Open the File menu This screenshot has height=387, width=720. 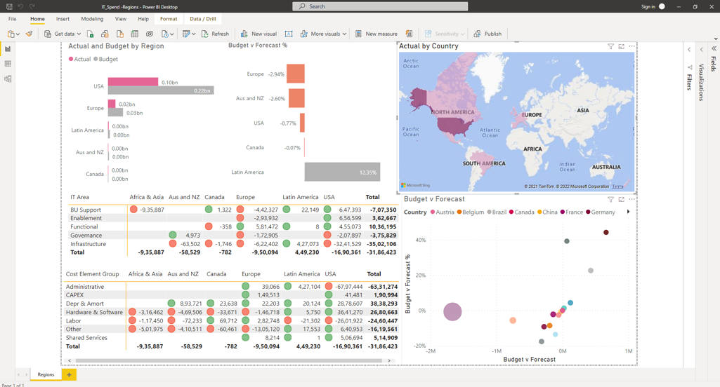pos(12,19)
